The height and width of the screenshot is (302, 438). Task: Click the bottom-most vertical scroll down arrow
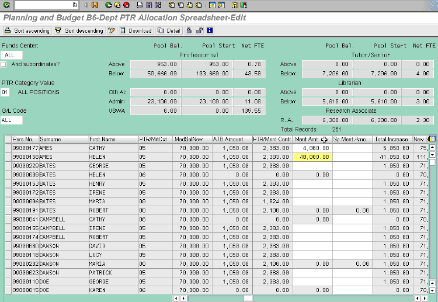[432, 290]
